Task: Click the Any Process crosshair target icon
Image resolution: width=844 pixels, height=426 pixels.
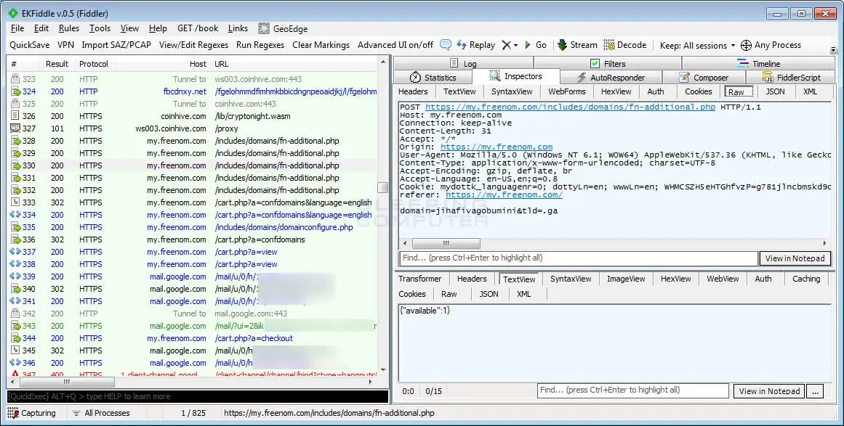Action: pyautogui.click(x=746, y=45)
